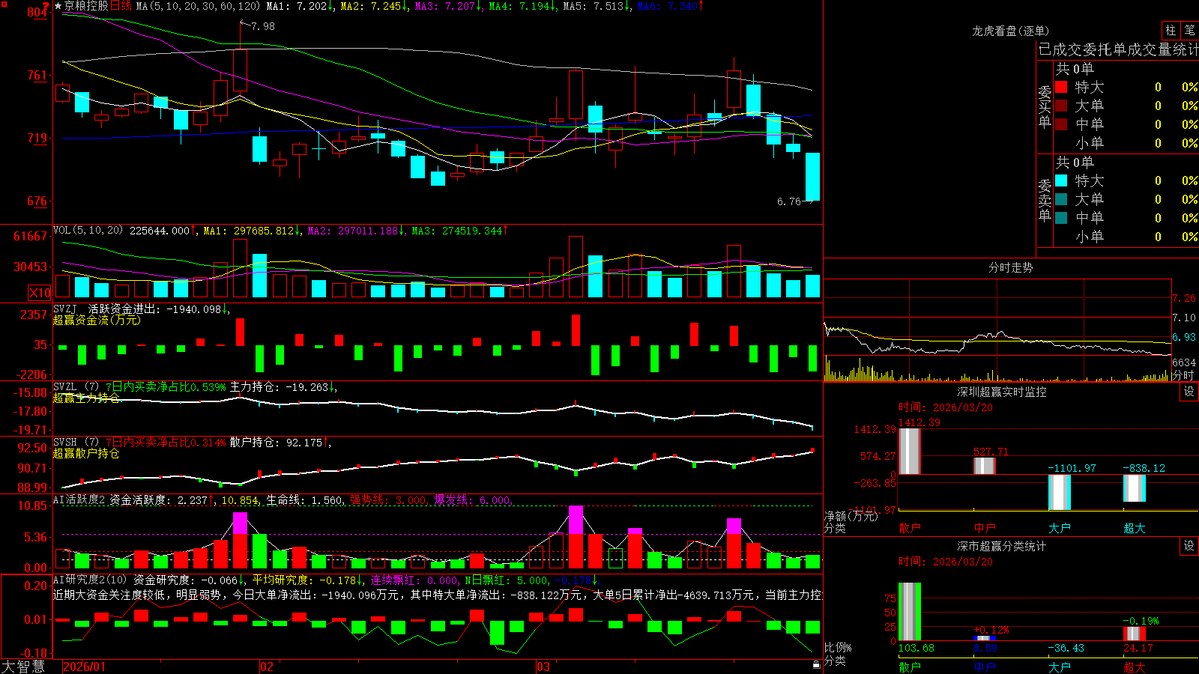The image size is (1199, 674).
Task: Click the red square icon at top-left corner
Action: tap(4, 4)
